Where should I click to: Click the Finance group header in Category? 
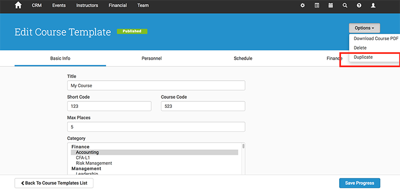[x=80, y=147]
